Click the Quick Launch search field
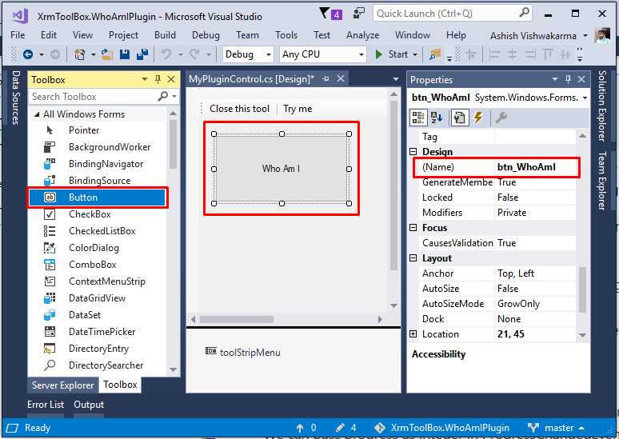 (453, 14)
